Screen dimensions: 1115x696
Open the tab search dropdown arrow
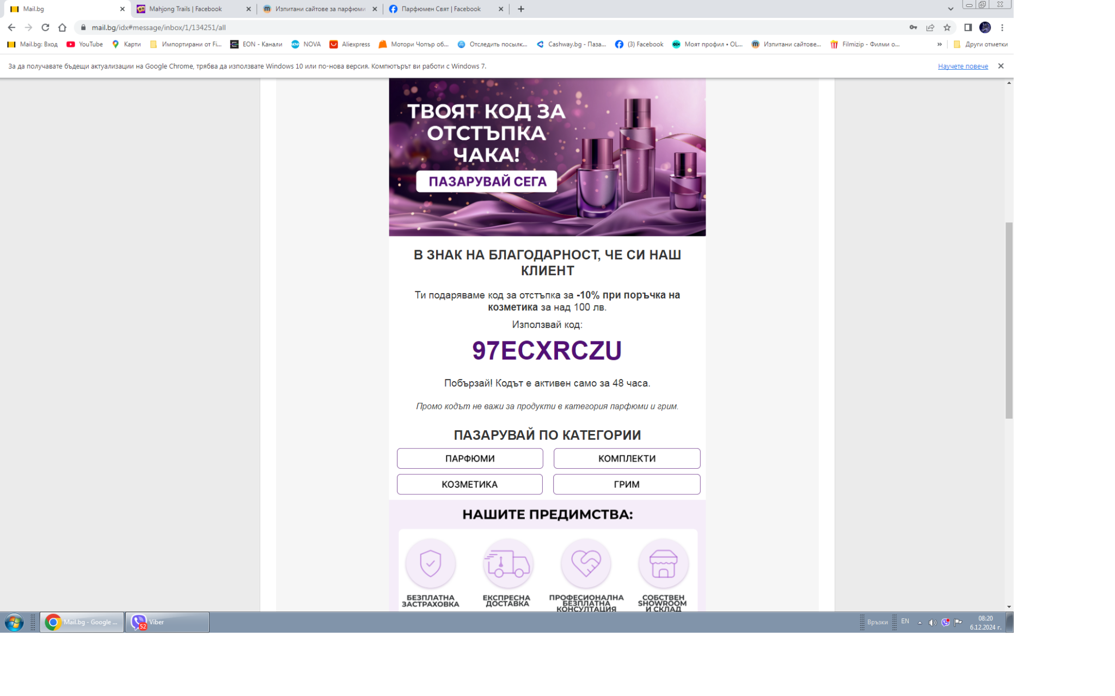click(951, 9)
